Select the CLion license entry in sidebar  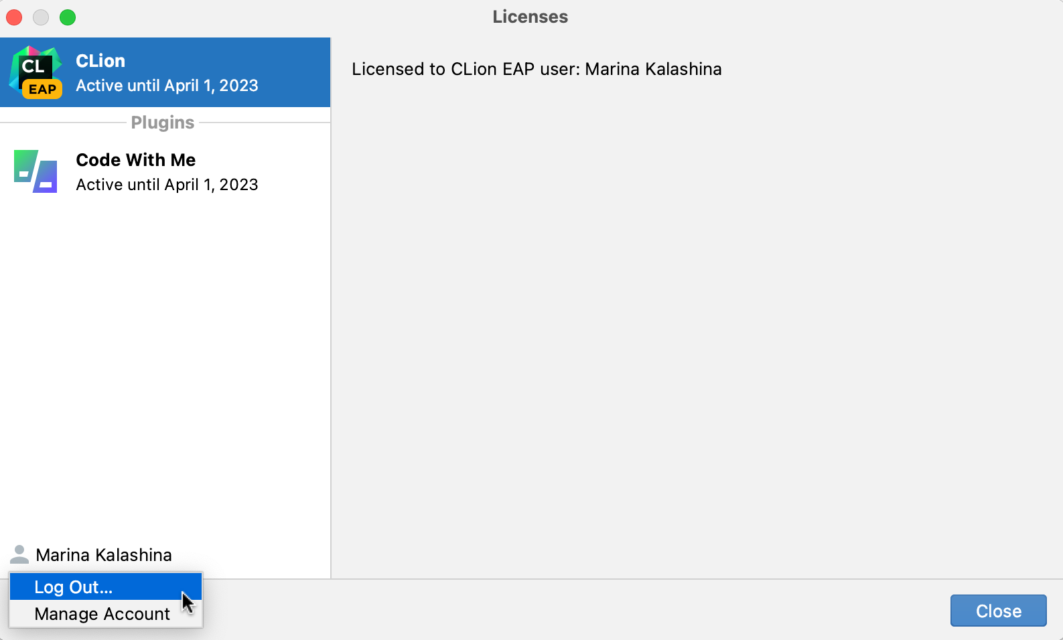[165, 72]
